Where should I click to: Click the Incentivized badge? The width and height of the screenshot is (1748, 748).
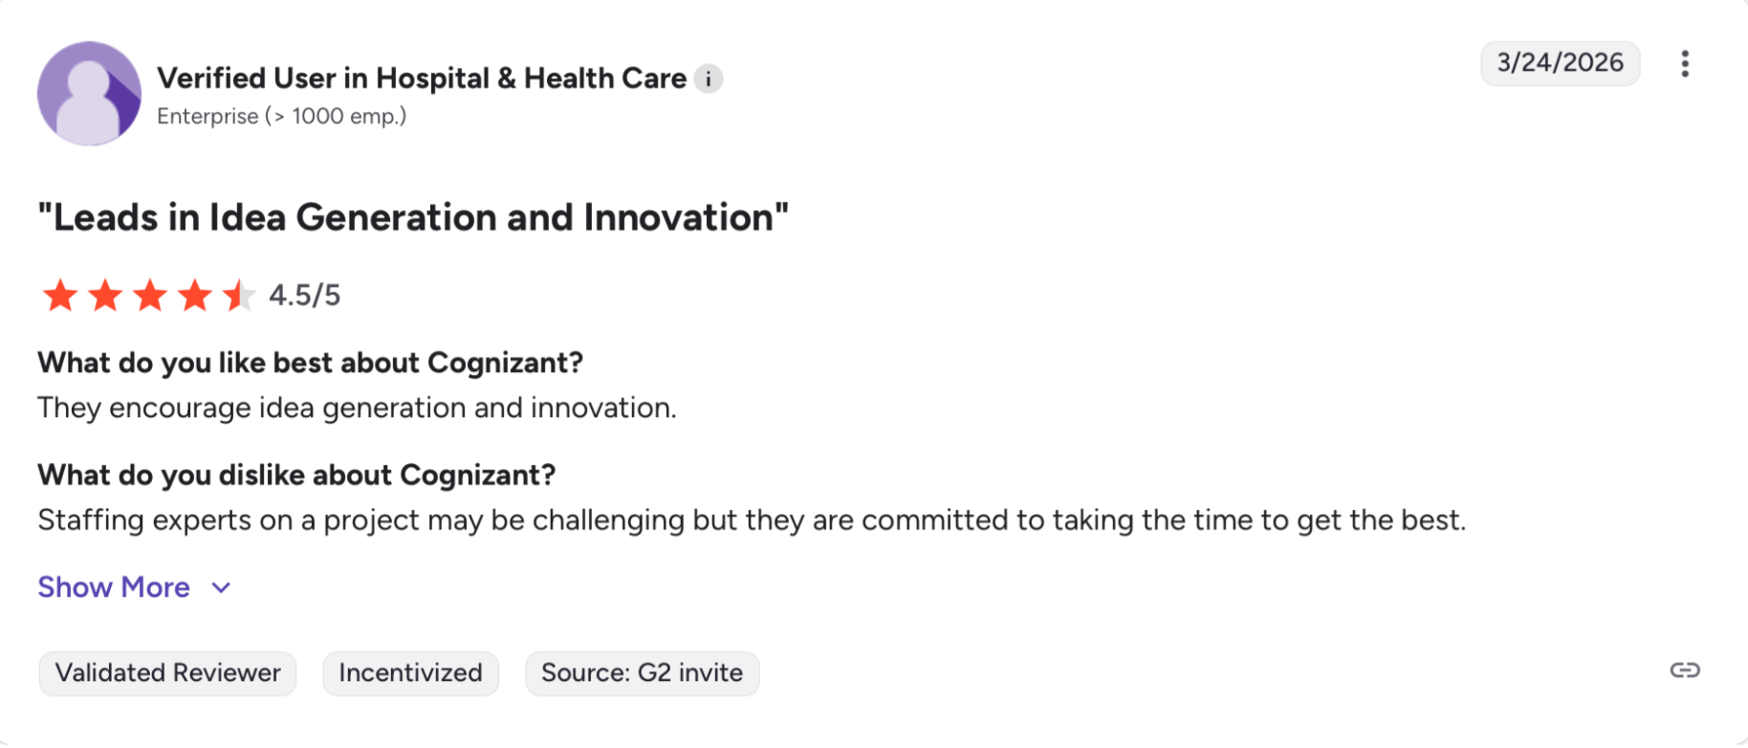[410, 673]
